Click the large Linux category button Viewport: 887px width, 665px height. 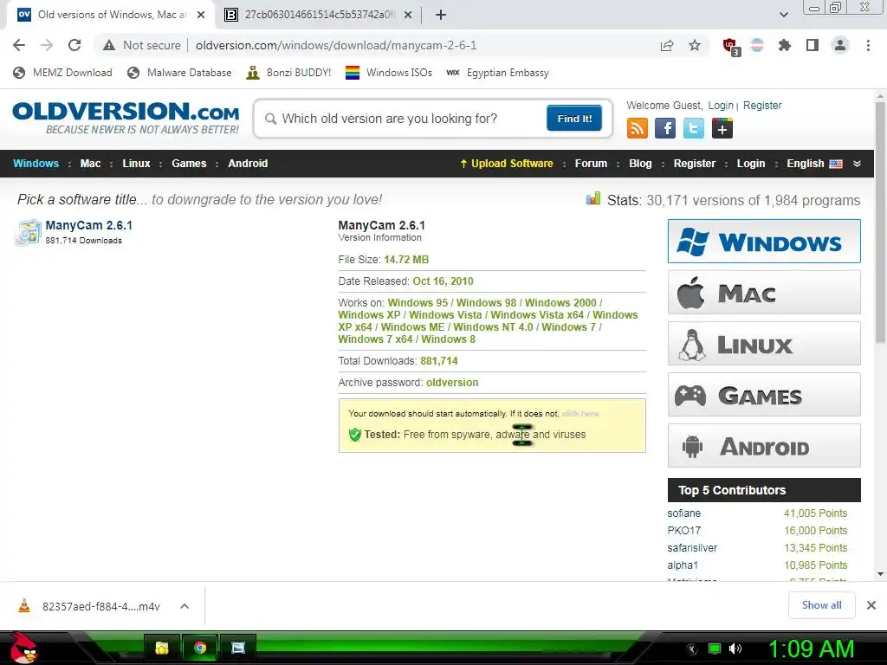[x=764, y=344]
